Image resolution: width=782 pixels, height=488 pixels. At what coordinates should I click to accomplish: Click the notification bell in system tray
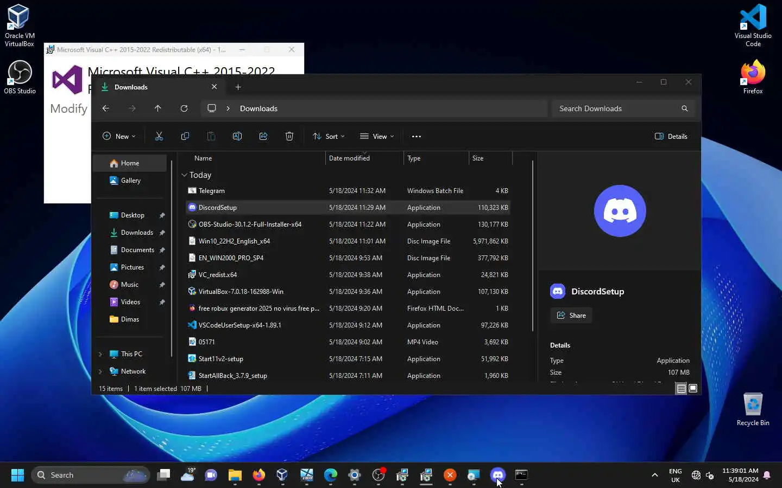[767, 475]
